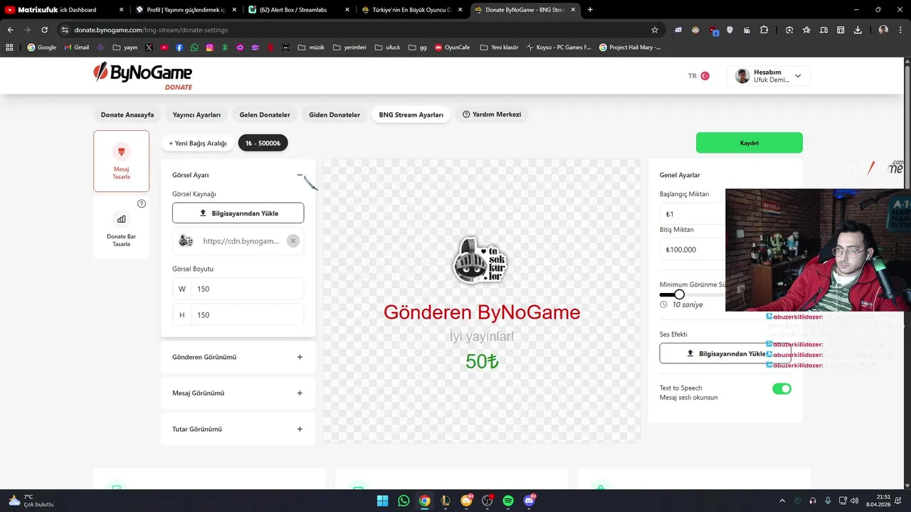Open the Facebook bookmark icon
The width and height of the screenshot is (911, 512).
click(179, 48)
